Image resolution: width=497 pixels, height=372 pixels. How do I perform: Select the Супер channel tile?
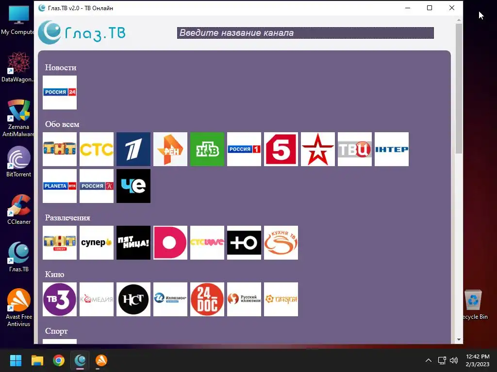[97, 243]
